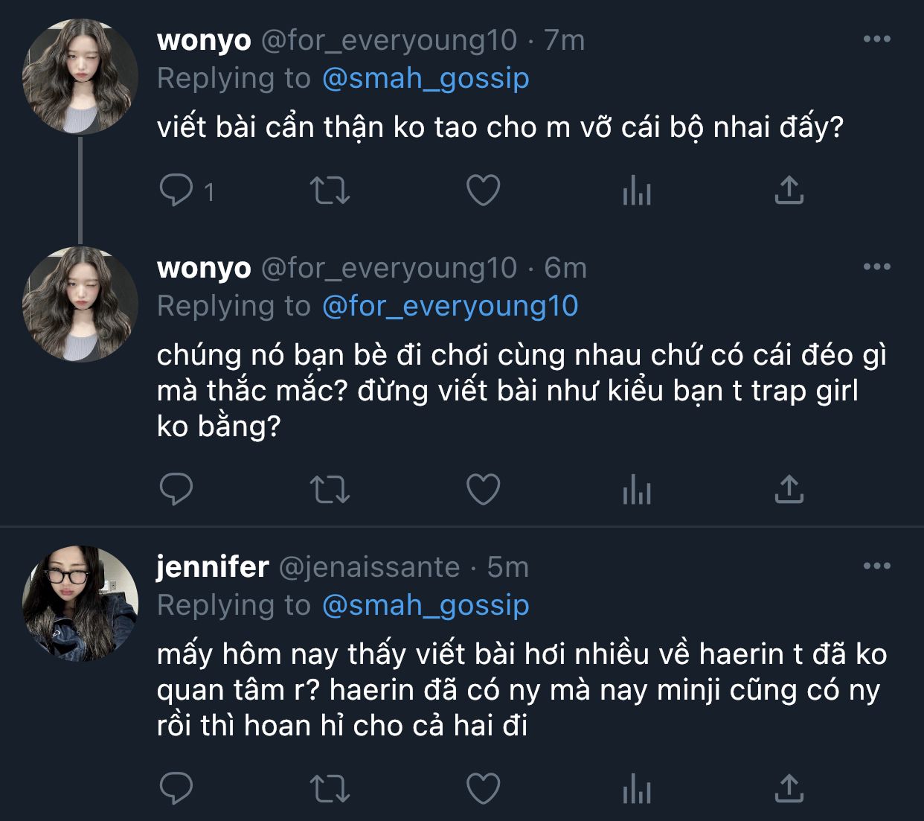Like wonyo's 7m tweet
This screenshot has height=821, width=924.
coord(483,191)
